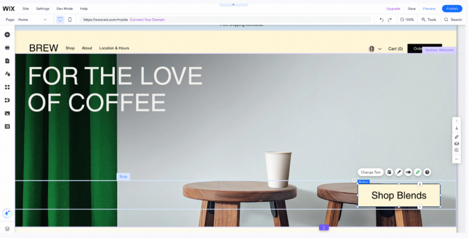The image size is (468, 238).
Task: Click the member avatar image
Action: click(x=372, y=49)
